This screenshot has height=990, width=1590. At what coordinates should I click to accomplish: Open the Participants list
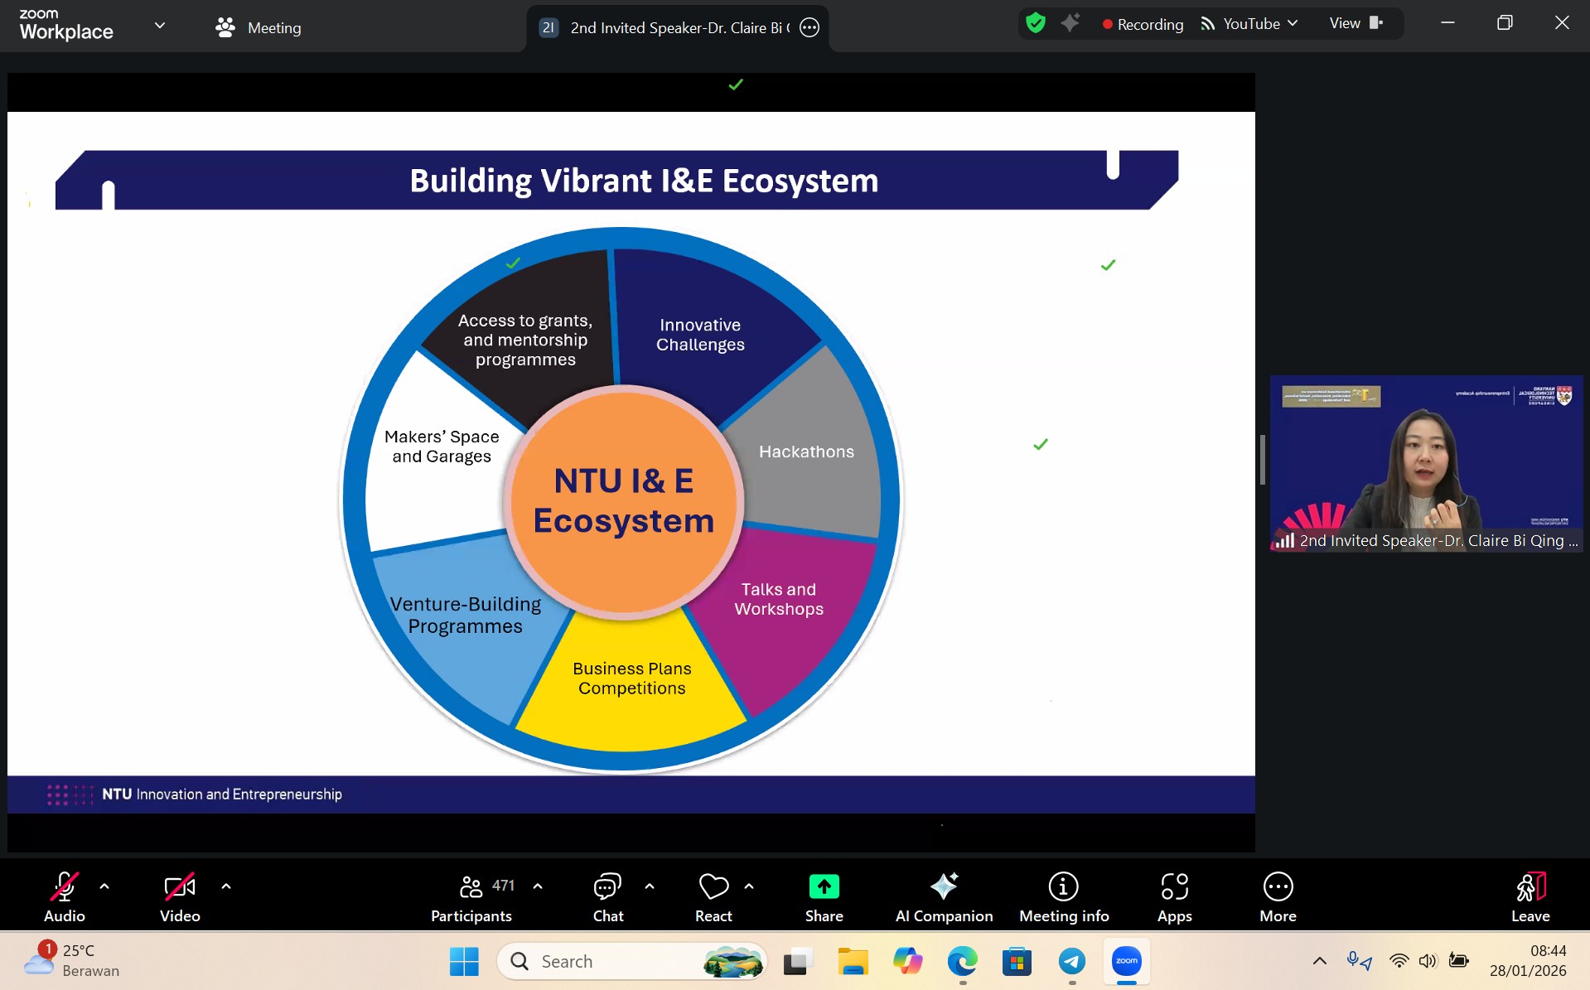click(471, 896)
